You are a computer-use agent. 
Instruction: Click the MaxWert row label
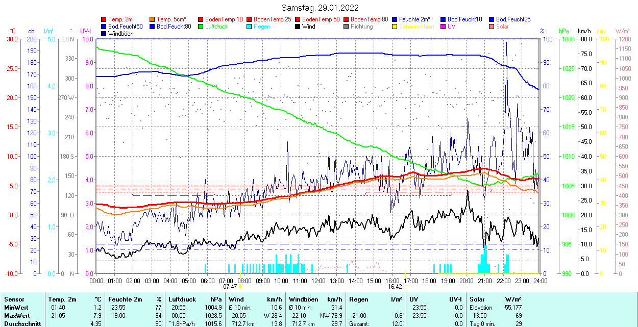click(17, 316)
